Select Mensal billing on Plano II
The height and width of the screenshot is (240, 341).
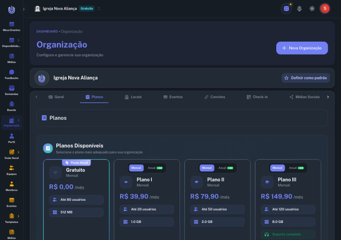pos(207,168)
